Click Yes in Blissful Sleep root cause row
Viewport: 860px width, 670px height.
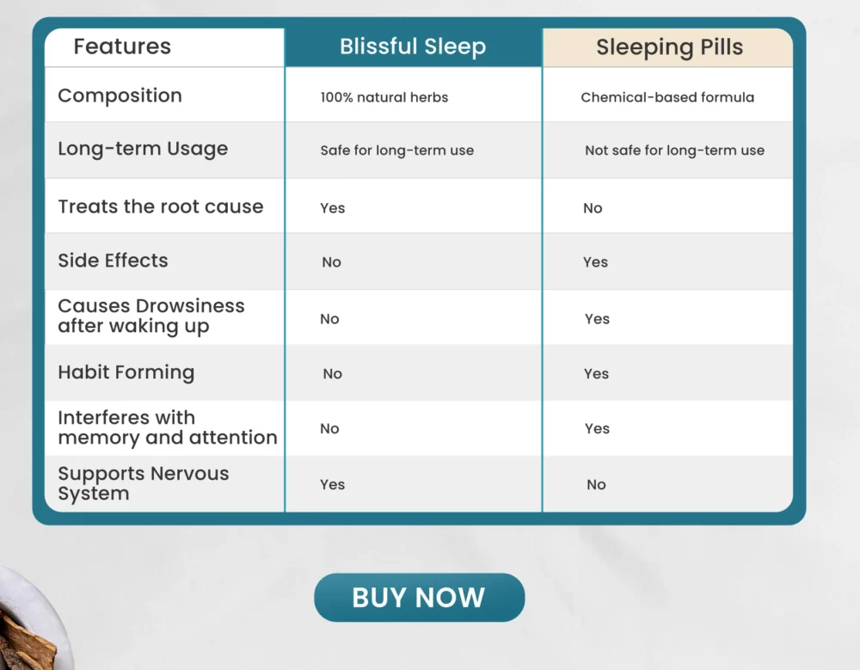332,208
